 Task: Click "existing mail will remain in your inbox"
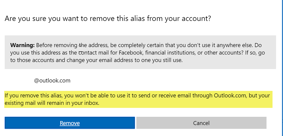click(52, 103)
